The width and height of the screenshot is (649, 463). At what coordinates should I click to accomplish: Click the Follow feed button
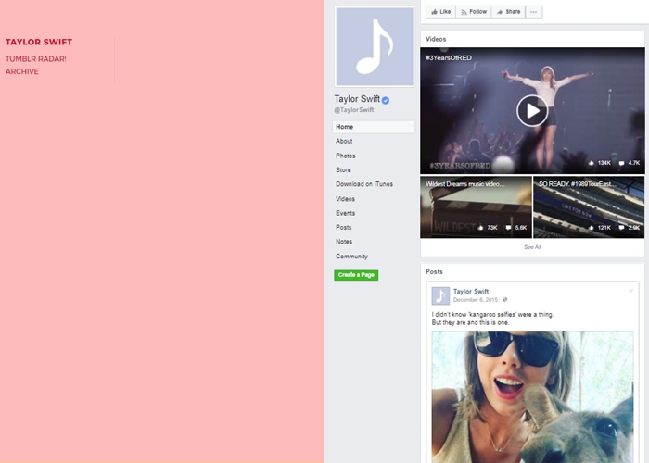pos(473,12)
